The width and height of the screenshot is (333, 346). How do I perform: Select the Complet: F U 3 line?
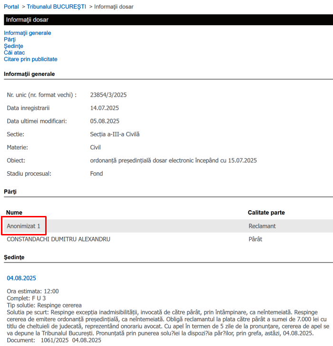pyautogui.click(x=26, y=299)
